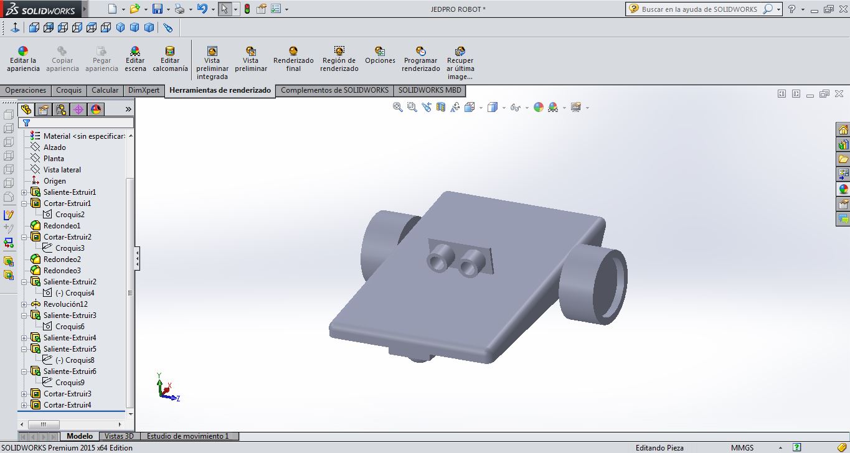850x453 pixels.
Task: Open the ConfigurationManager panel tab
Action: pos(60,110)
